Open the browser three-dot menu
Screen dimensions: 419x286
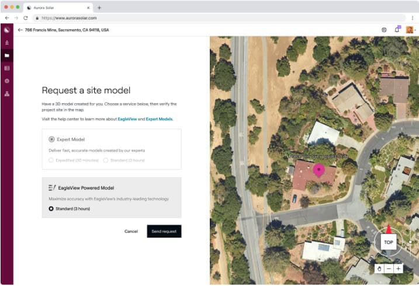pos(413,18)
